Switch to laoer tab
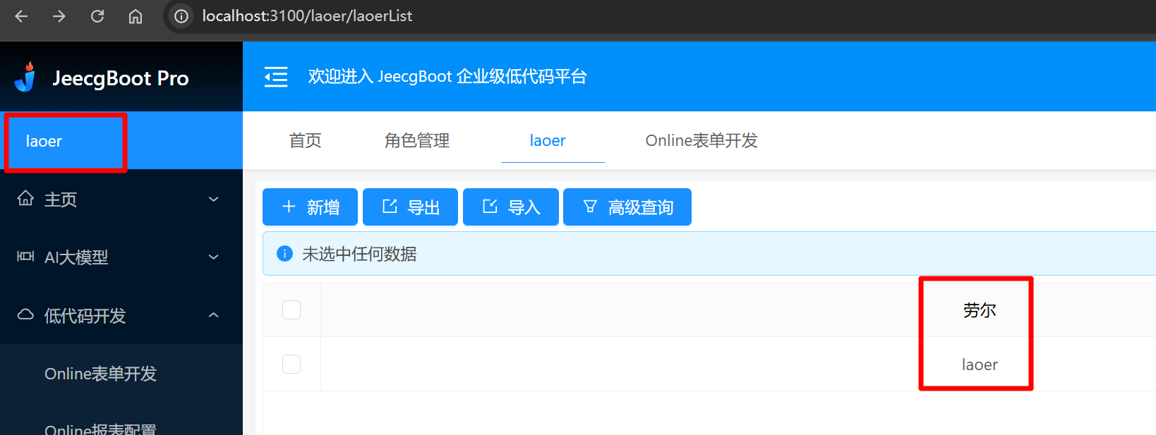 click(x=548, y=141)
